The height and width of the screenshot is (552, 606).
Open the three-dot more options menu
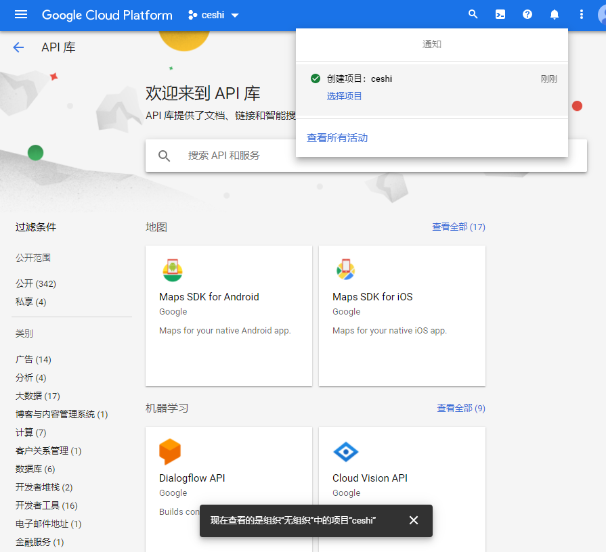click(x=581, y=15)
